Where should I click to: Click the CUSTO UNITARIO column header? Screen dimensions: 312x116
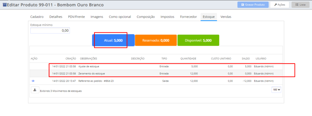click(x=221, y=58)
